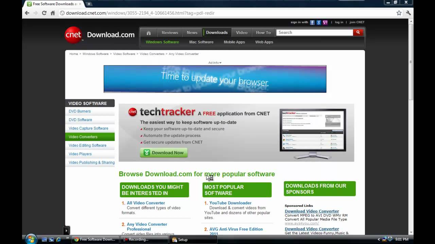The width and height of the screenshot is (435, 244).
Task: Close the Free Software Downloads tab
Action: [x=80, y=4]
